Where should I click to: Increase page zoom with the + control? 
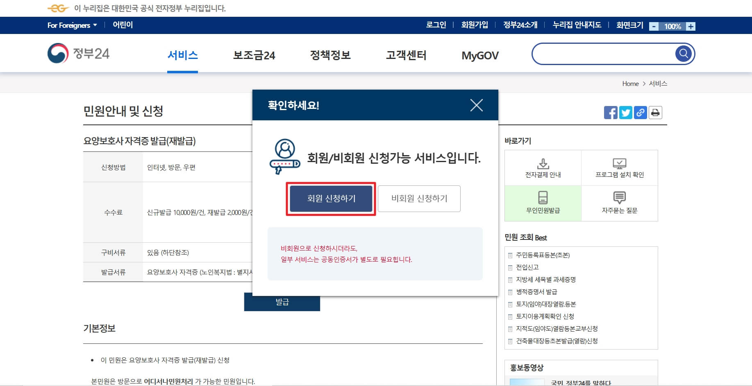tap(691, 26)
